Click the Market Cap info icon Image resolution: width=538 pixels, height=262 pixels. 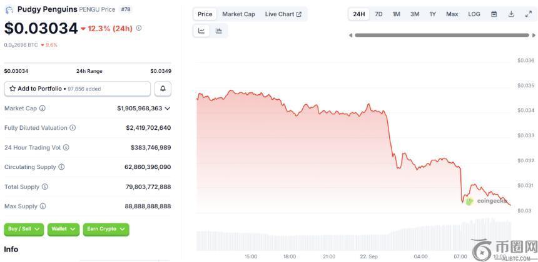[43, 108]
